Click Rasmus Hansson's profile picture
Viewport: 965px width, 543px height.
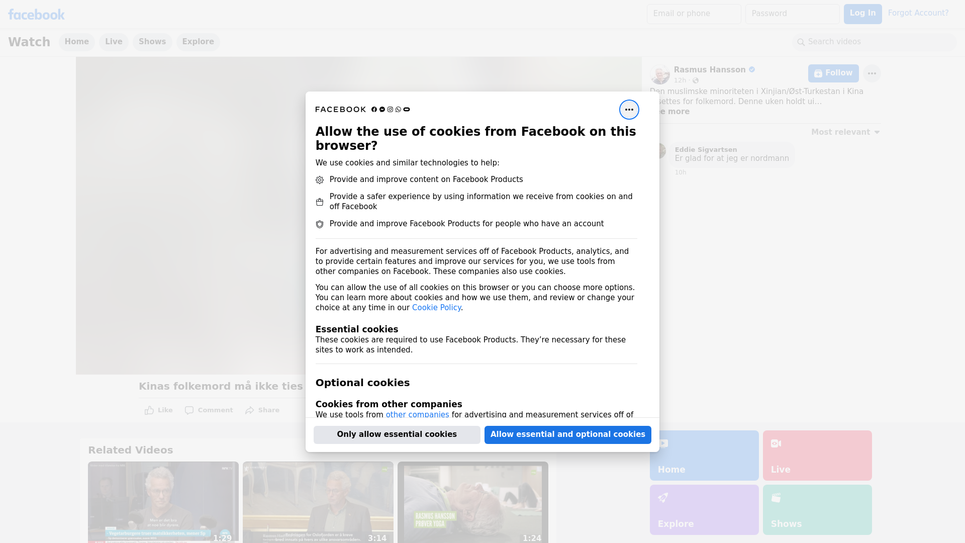pos(659,74)
